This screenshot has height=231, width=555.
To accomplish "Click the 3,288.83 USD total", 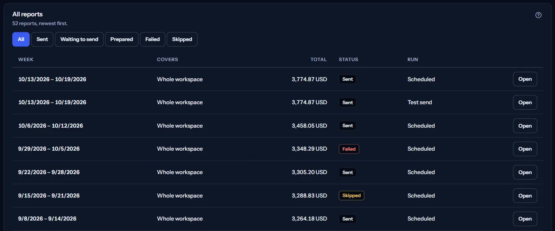I will coord(309,195).
